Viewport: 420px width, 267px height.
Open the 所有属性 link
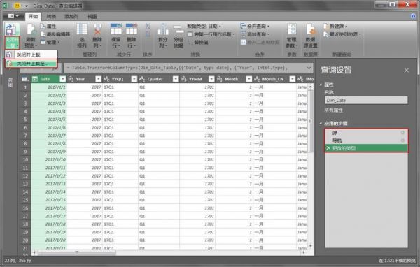click(333, 110)
